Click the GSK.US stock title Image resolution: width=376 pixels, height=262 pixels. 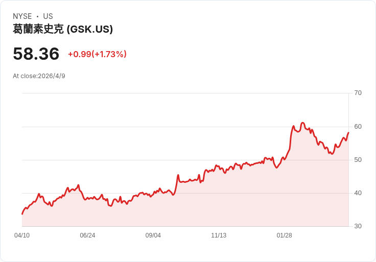point(63,29)
